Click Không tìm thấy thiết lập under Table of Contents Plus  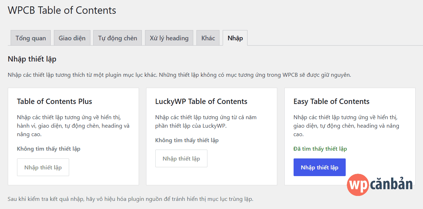pos(49,149)
